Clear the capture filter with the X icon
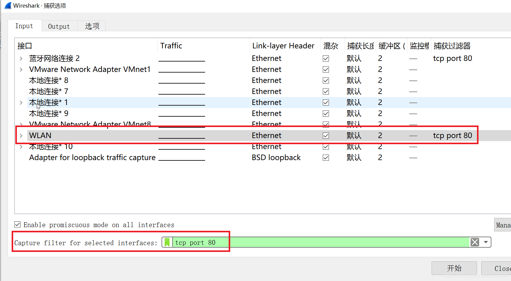 pyautogui.click(x=475, y=242)
